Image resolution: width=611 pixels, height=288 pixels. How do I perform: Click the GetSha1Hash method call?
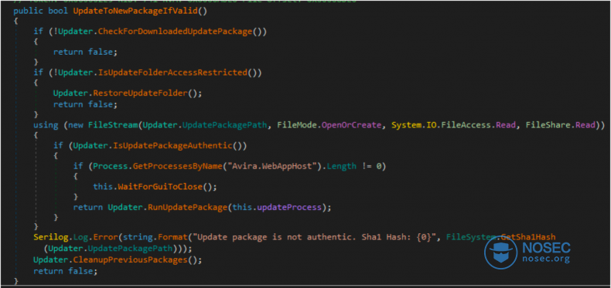(528, 237)
